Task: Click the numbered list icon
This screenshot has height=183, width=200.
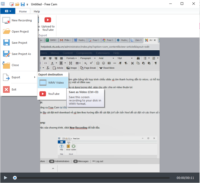Action: [154, 58]
